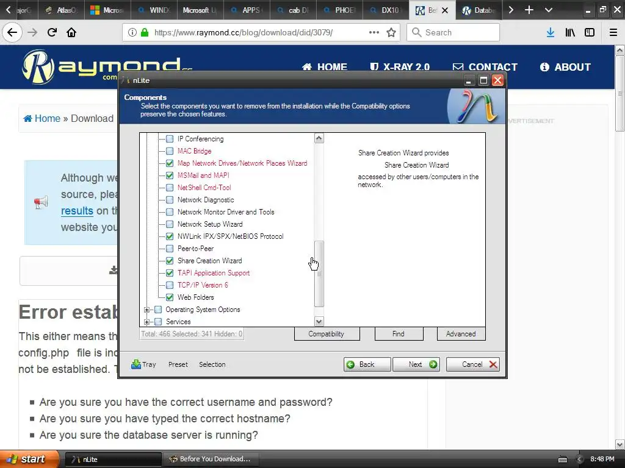Screen dimensions: 625x468
Task: Expand Operating System Options tree node
Action: coord(146,310)
